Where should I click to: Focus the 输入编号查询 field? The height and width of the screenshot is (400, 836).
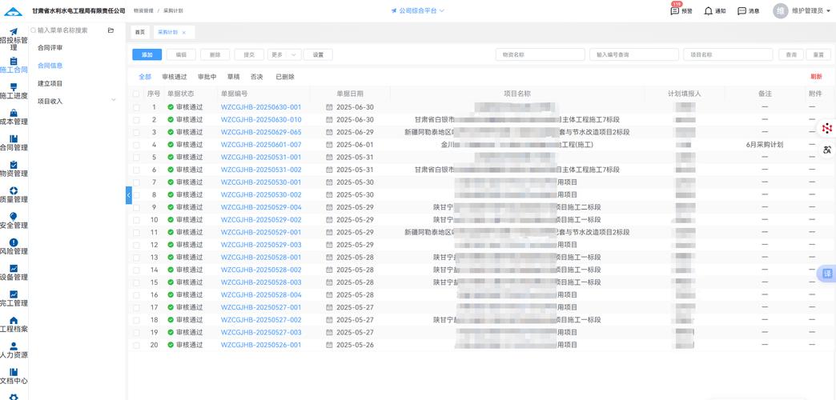[634, 54]
